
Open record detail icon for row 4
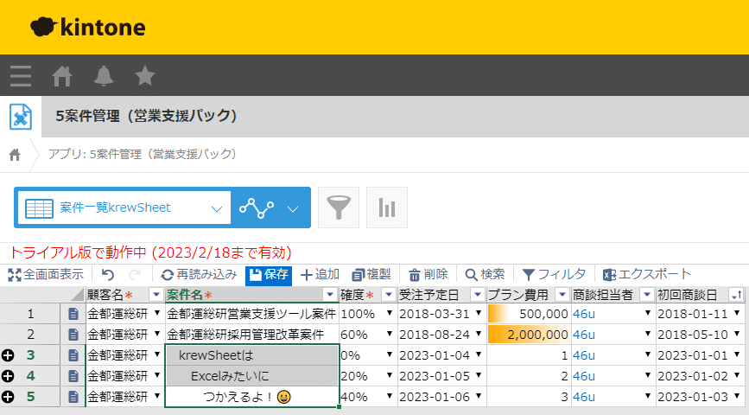pyautogui.click(x=73, y=376)
